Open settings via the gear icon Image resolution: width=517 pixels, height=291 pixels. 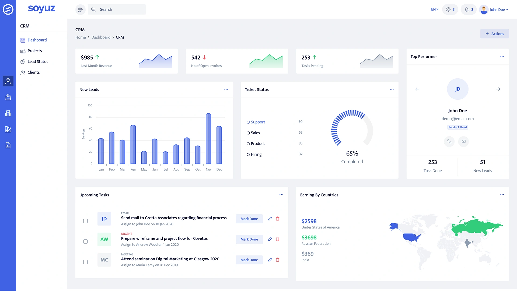coord(448,9)
